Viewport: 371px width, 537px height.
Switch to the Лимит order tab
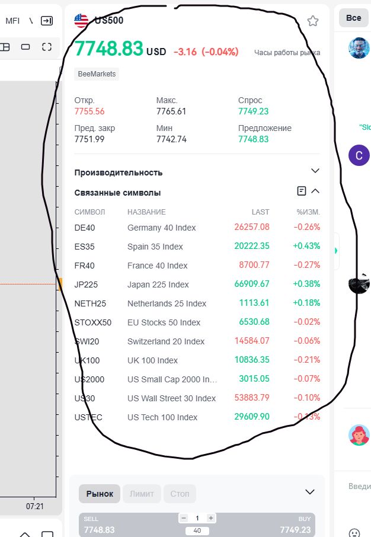tap(142, 494)
